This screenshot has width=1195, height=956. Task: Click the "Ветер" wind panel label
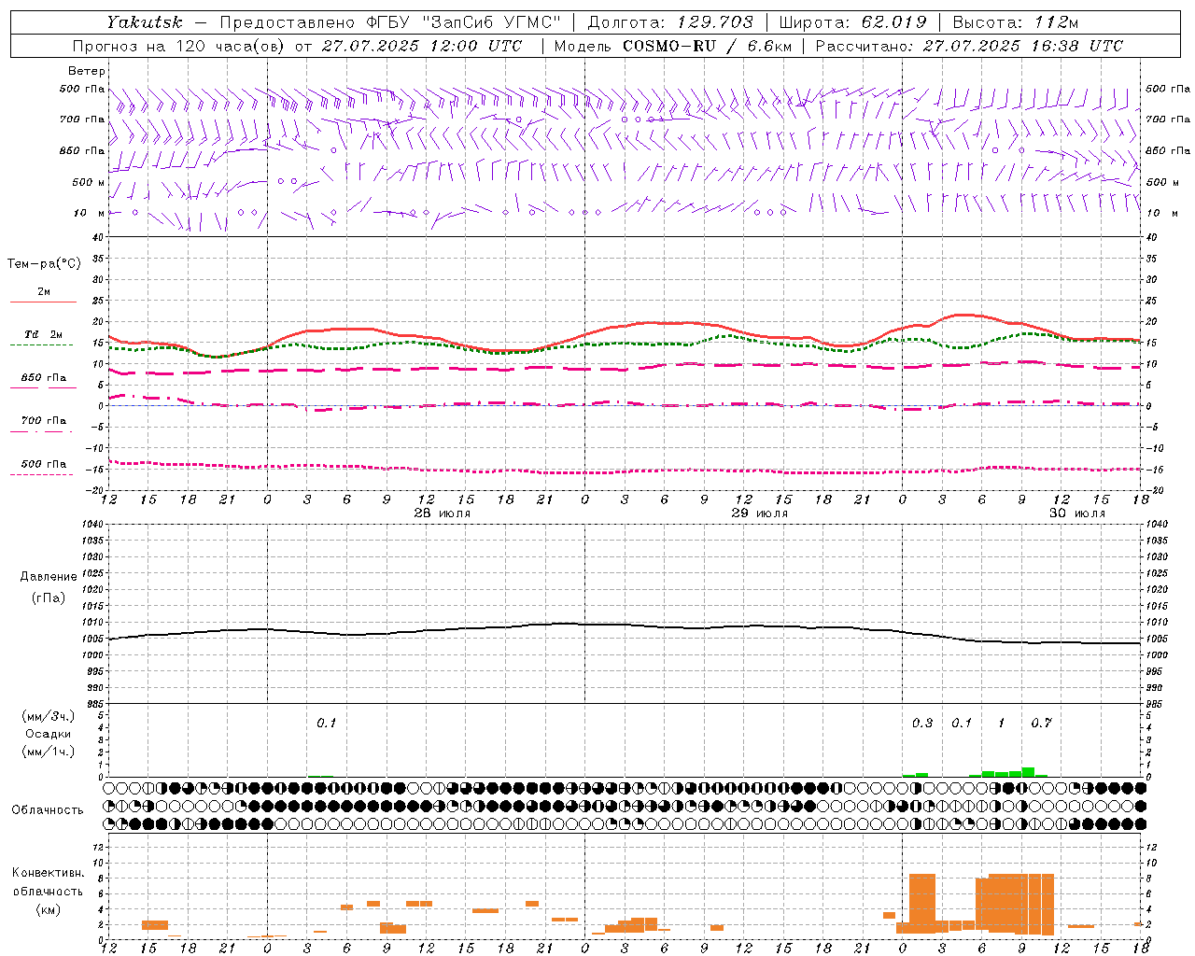click(x=87, y=71)
